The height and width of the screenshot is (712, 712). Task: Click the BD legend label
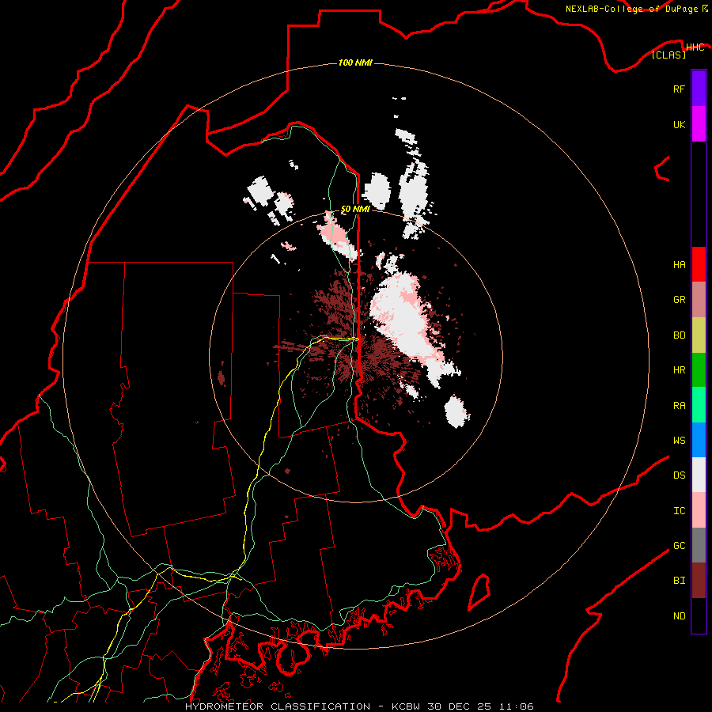[x=679, y=335]
